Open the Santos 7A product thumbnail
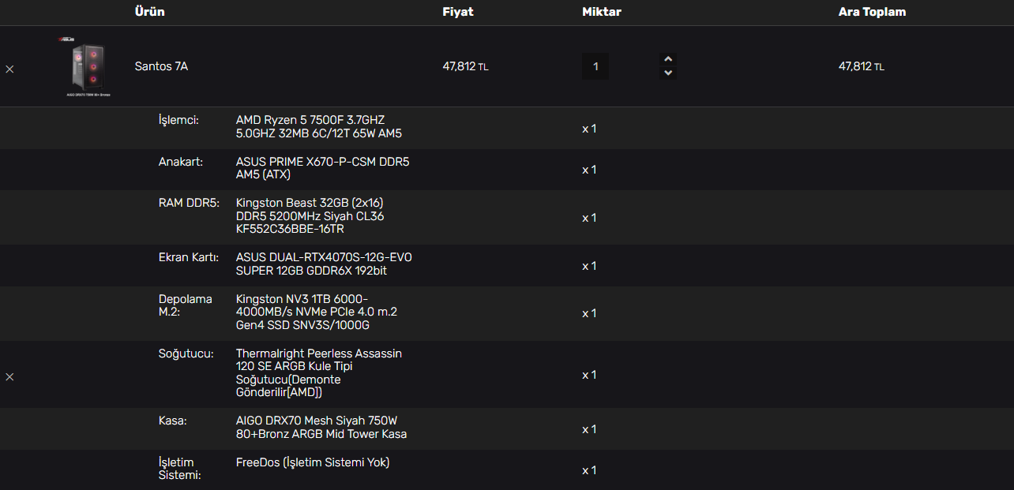 pyautogui.click(x=88, y=66)
